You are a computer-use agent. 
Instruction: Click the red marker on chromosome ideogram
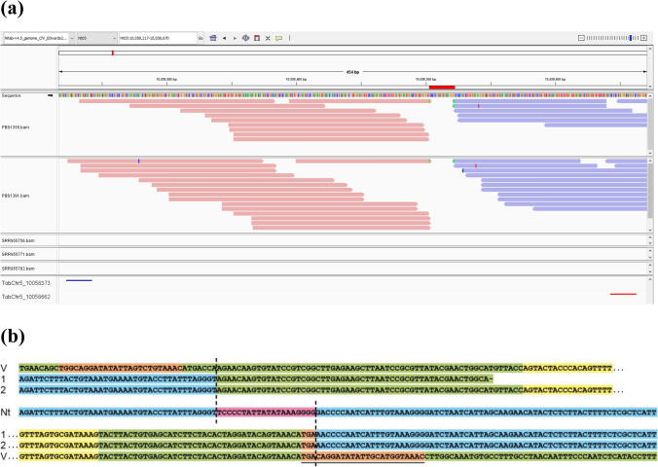113,53
